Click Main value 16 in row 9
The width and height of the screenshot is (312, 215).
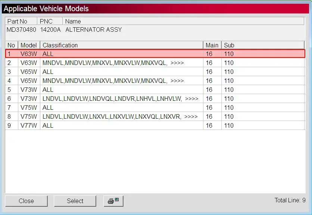209,125
